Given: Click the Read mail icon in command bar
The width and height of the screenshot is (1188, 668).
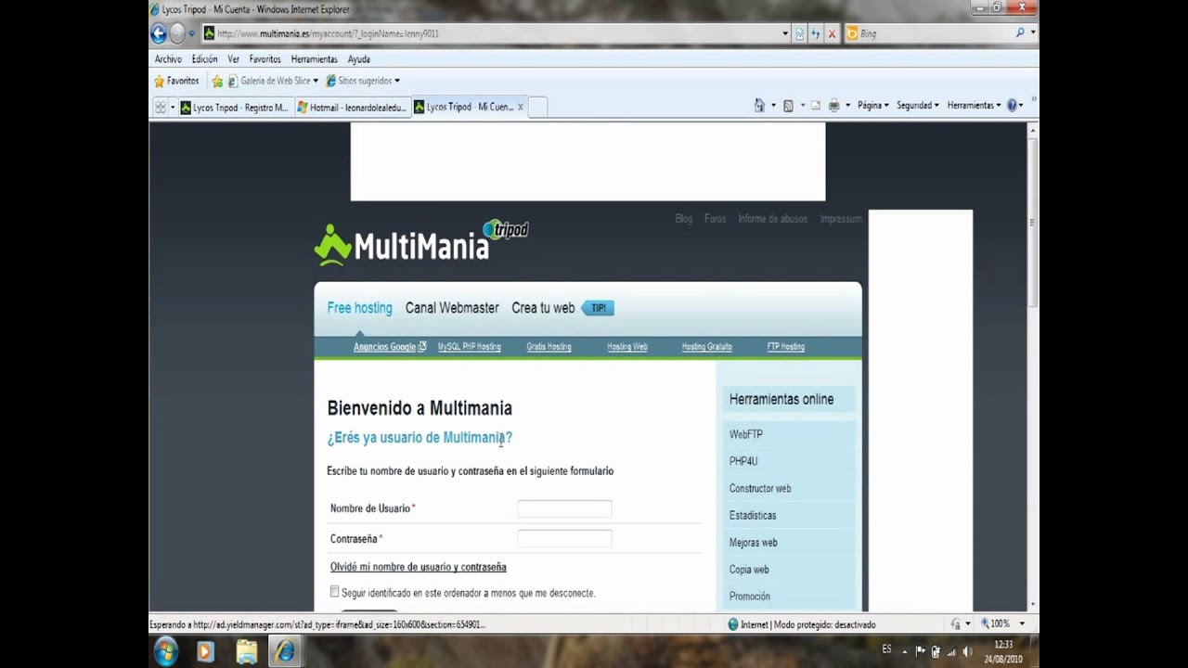Looking at the screenshot, I should [x=816, y=106].
